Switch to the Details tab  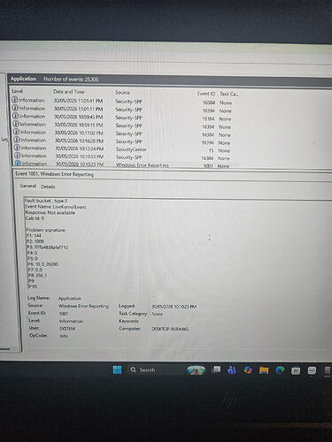pos(48,187)
